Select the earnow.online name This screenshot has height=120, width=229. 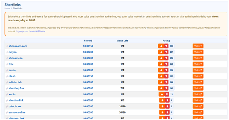point(17,112)
